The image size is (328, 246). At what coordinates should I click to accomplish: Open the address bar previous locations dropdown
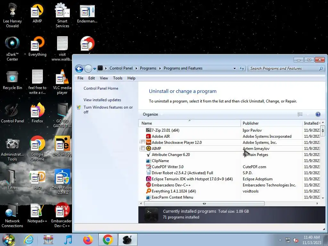[x=234, y=69]
